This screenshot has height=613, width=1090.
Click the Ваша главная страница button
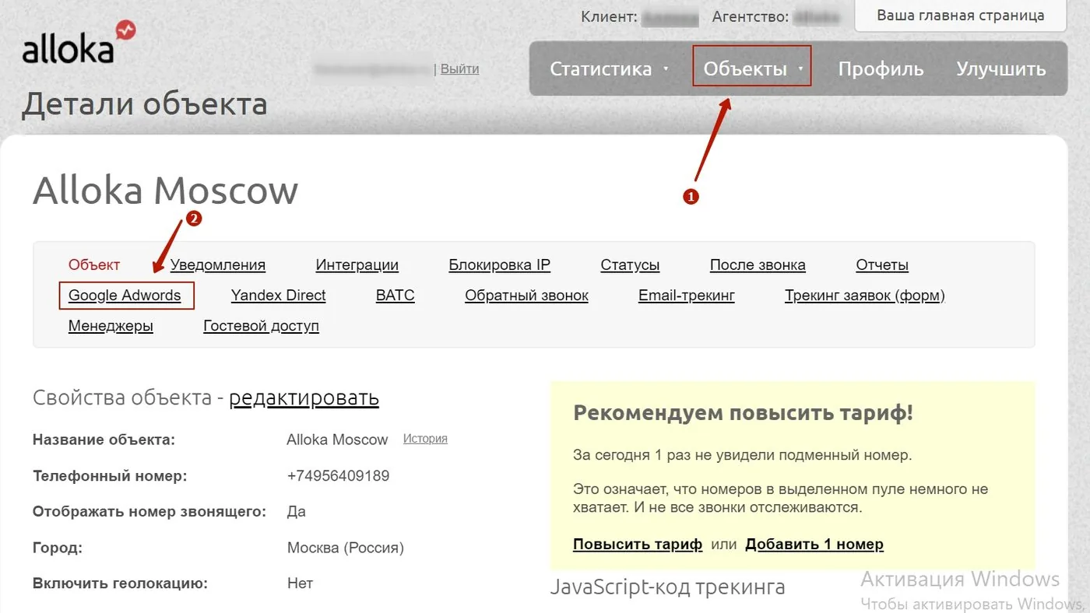961,16
